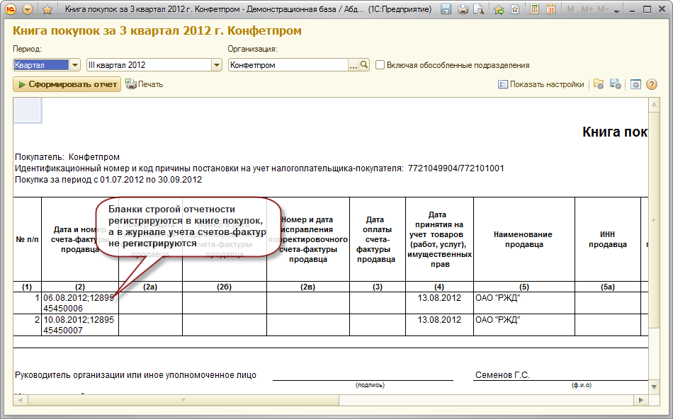Click the magnifier open icon for Организация
This screenshot has width=673, height=419.
(364, 65)
